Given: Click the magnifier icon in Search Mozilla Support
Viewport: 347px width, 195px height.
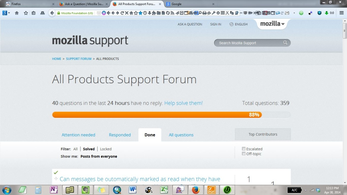Looking at the screenshot, I should (285, 43).
